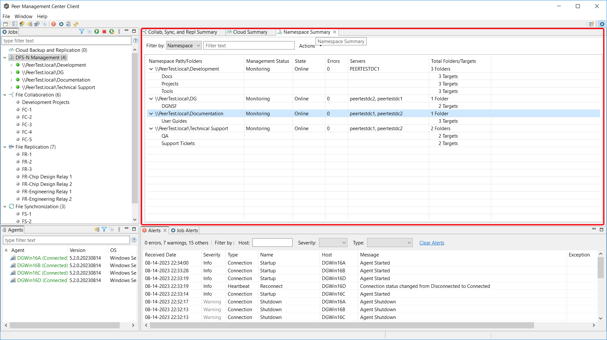The width and height of the screenshot is (607, 340).
Task: Open the Filter by Namespace dropdown
Action: (x=184, y=46)
